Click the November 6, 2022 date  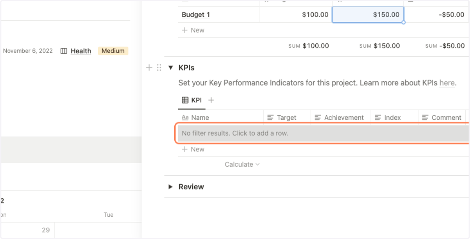point(28,51)
